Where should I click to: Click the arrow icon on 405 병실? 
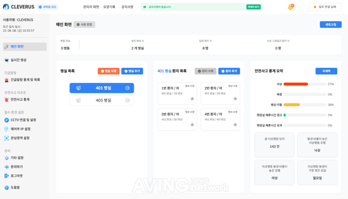127,100
